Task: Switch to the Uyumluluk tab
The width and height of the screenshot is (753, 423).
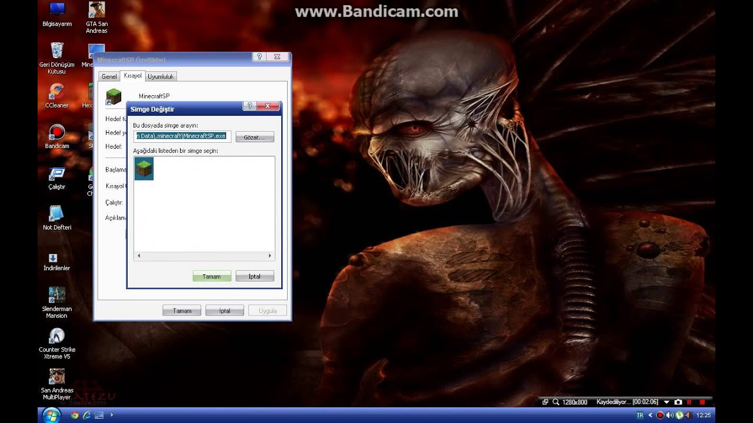Action: click(161, 77)
